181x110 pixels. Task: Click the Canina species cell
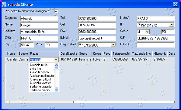pos(23,60)
